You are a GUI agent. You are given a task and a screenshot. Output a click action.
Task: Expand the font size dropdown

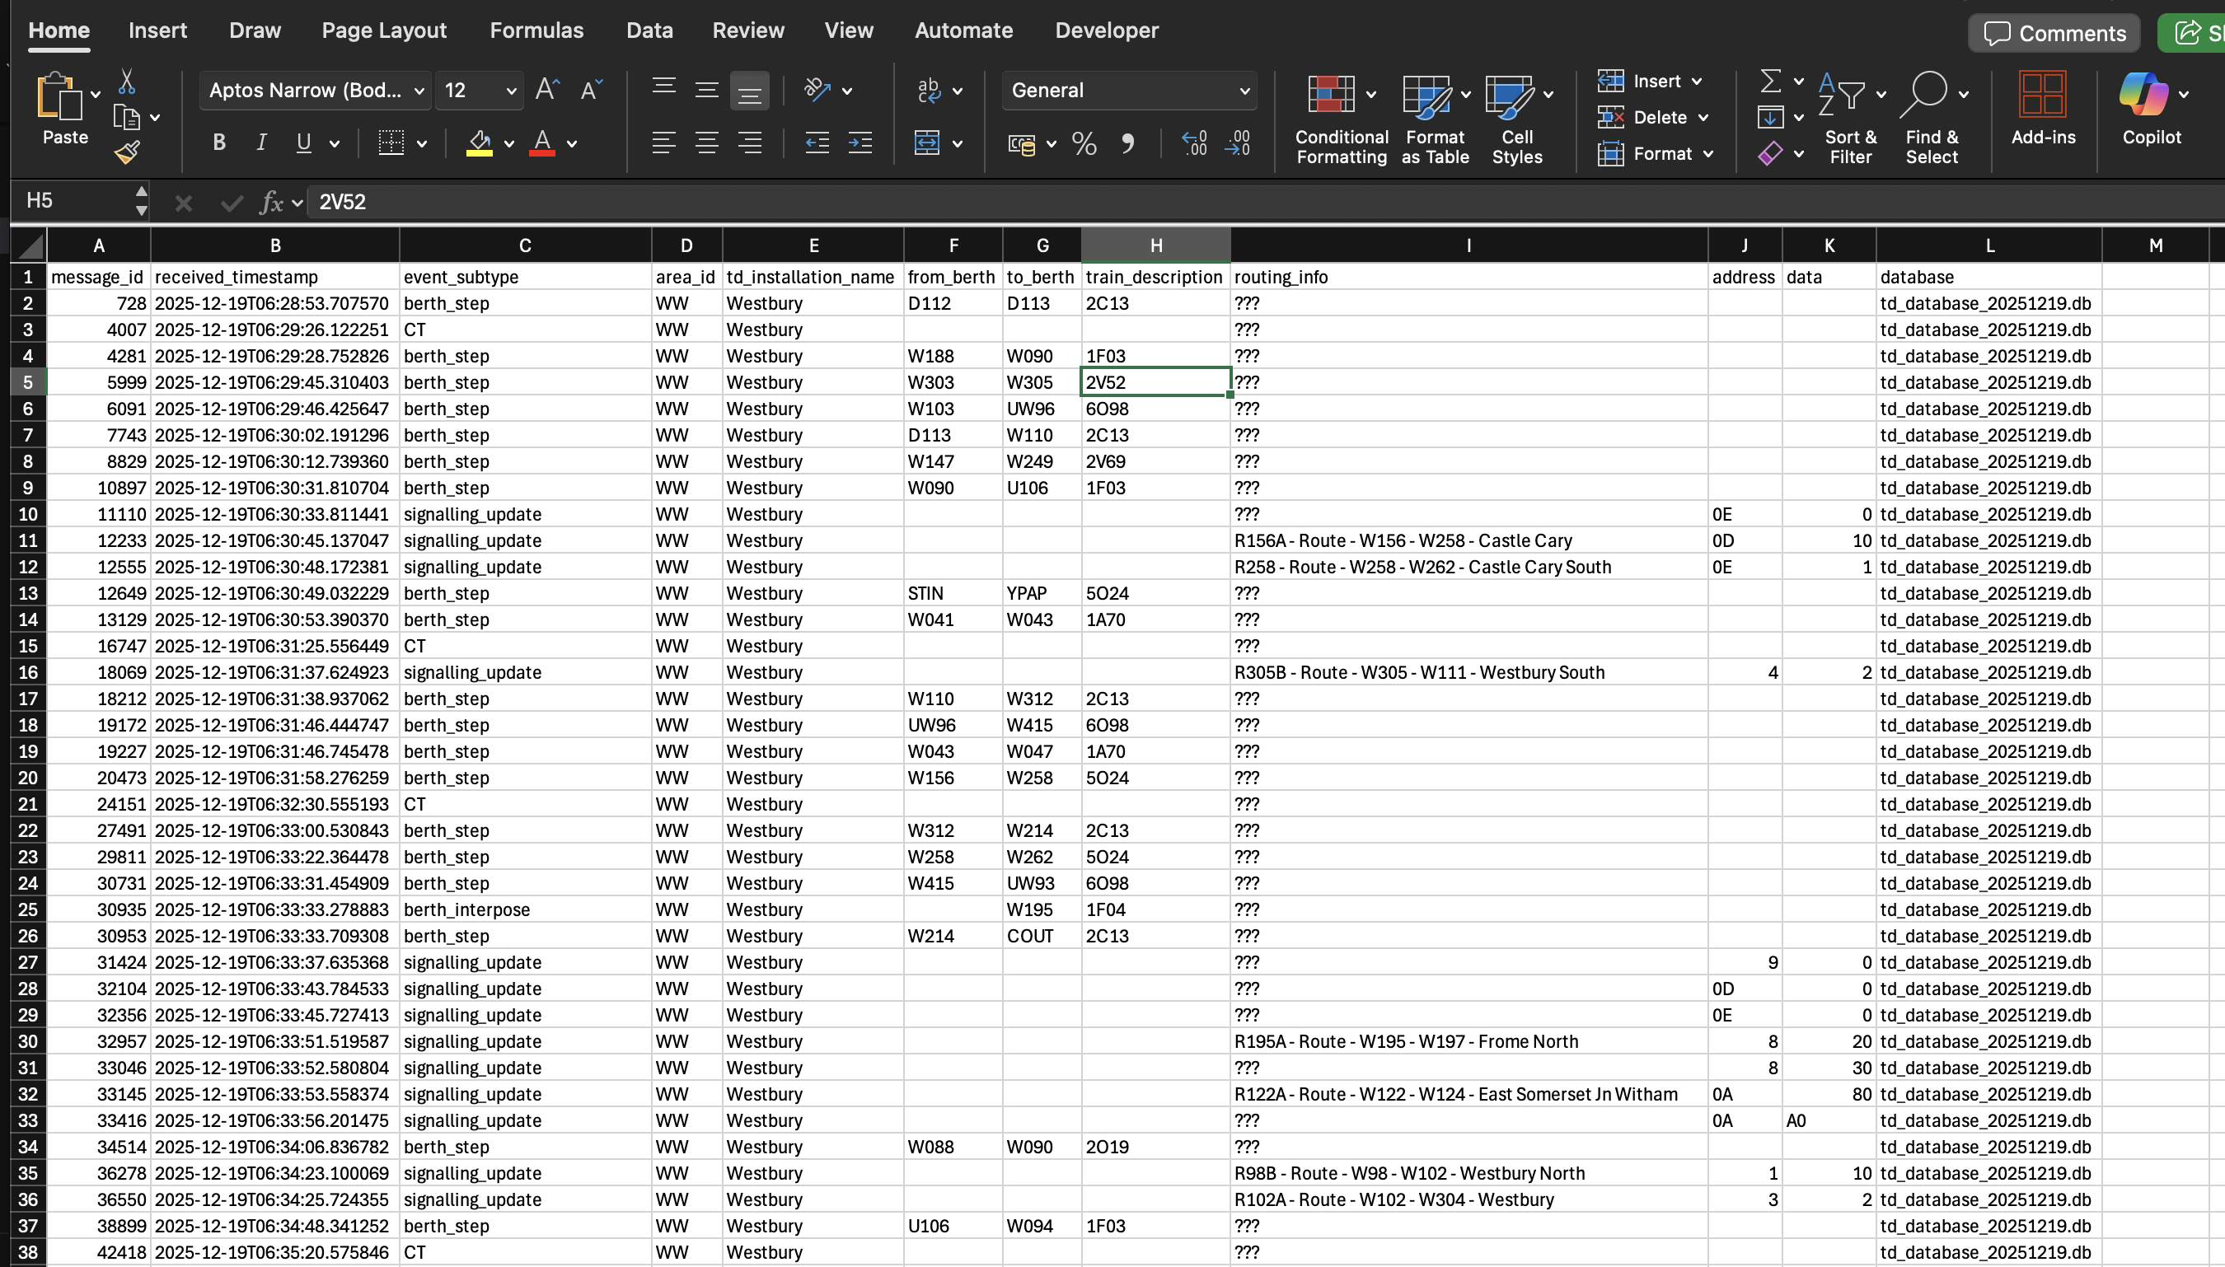(x=511, y=91)
